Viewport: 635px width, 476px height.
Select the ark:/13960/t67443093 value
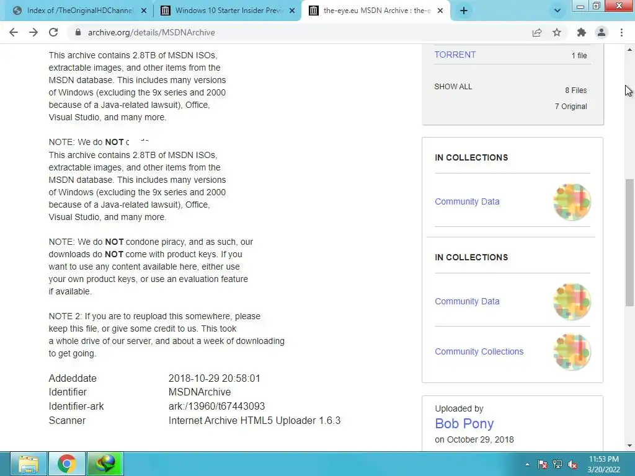(x=216, y=407)
